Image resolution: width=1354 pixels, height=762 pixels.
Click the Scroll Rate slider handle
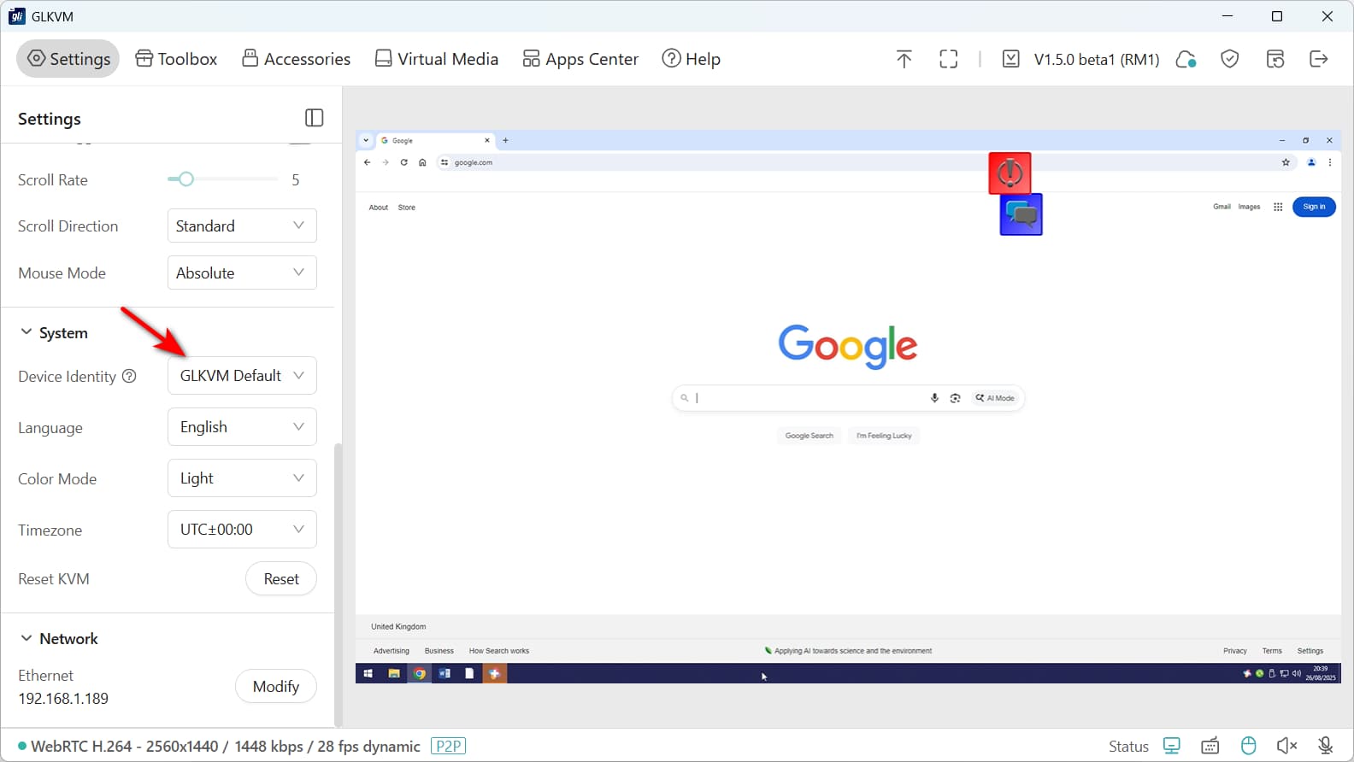point(185,179)
